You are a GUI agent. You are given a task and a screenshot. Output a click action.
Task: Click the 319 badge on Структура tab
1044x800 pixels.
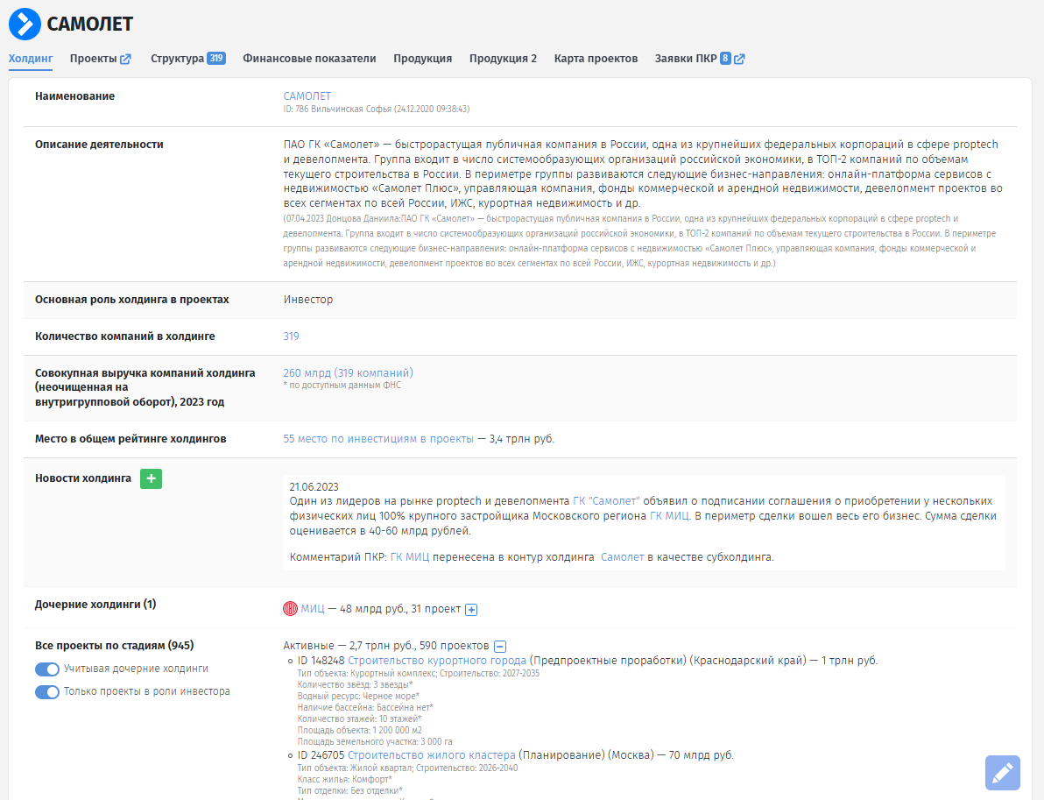[x=216, y=59]
